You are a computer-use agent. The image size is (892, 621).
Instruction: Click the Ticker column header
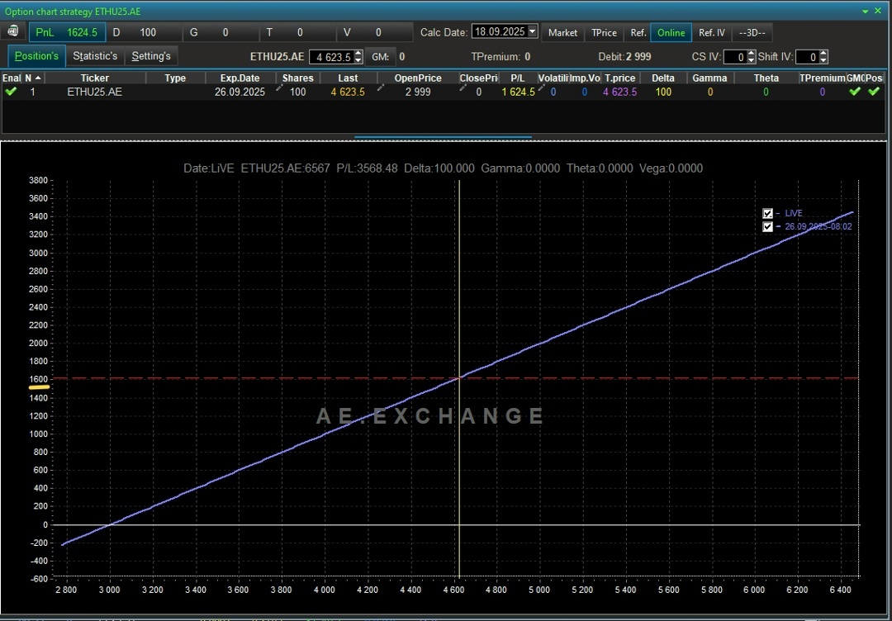click(x=94, y=78)
